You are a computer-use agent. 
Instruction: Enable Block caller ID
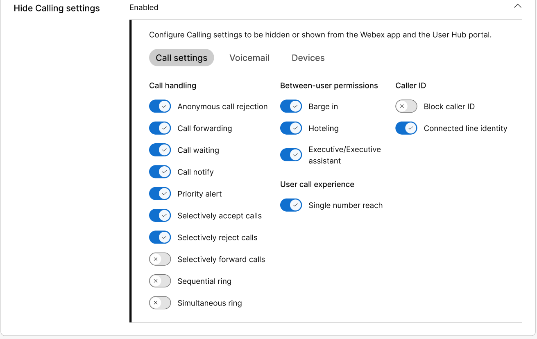tap(406, 106)
